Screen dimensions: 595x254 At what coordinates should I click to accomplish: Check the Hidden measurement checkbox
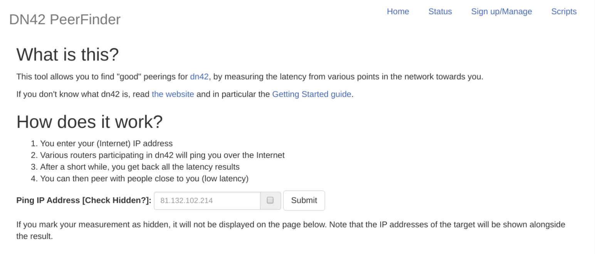pos(270,201)
